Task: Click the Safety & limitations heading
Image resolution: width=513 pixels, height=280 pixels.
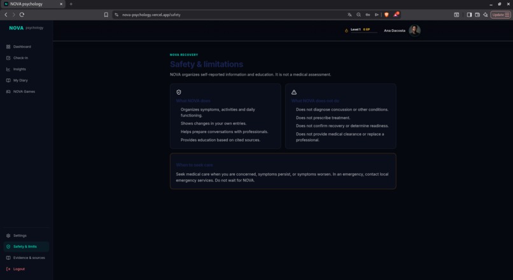Action: (x=206, y=64)
